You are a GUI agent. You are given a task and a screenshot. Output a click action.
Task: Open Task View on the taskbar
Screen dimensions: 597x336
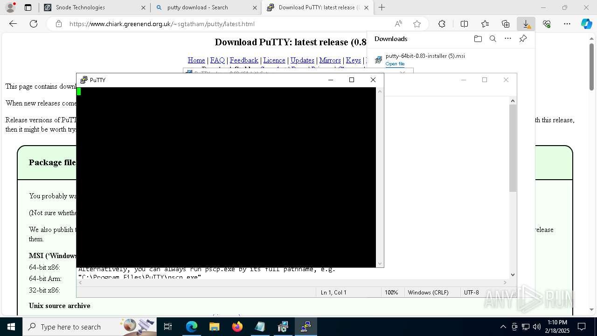(168, 327)
